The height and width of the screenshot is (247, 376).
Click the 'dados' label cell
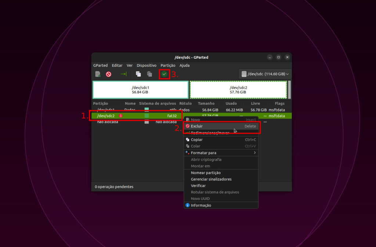(184, 110)
